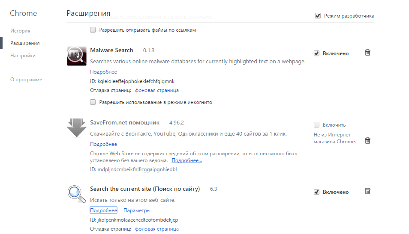Open фоновая страница for Search the current site
This screenshot has height=234, width=409.
[x=157, y=229]
